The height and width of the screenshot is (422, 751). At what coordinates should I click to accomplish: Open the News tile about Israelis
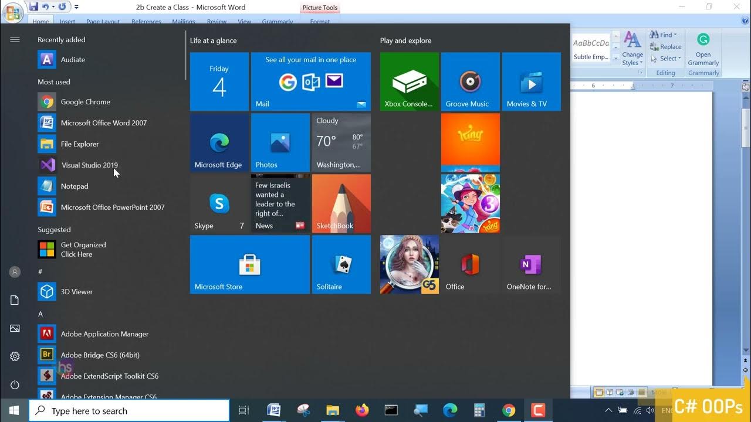(x=280, y=203)
